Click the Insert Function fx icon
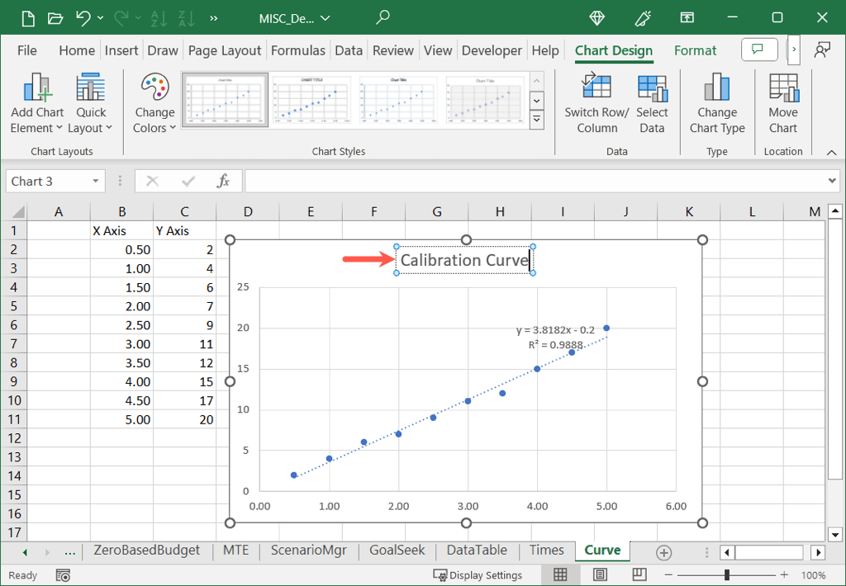 [x=223, y=181]
